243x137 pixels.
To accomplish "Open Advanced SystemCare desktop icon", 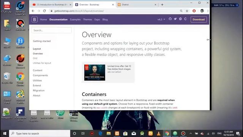I will [20, 8].
